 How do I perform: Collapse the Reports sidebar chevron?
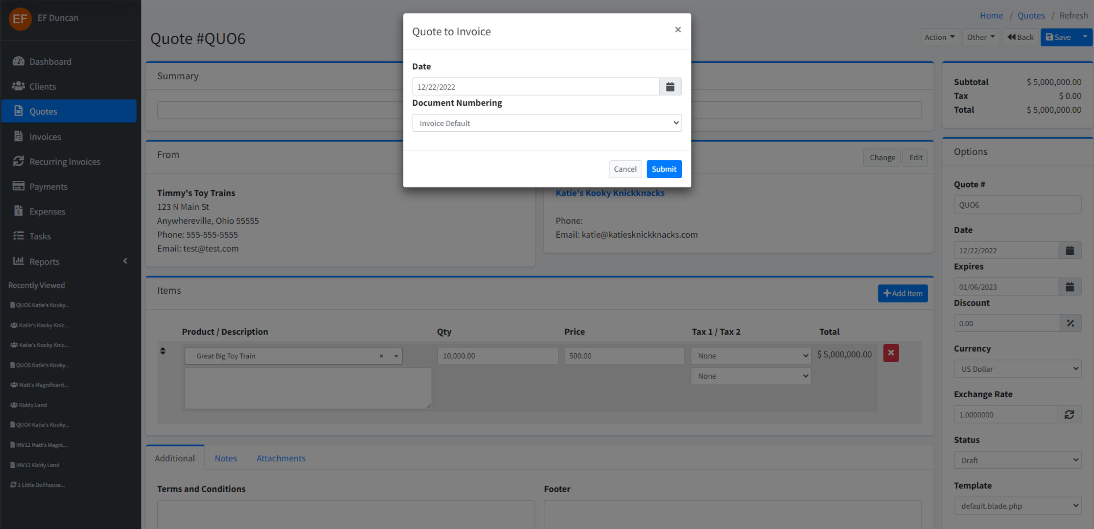click(x=125, y=261)
